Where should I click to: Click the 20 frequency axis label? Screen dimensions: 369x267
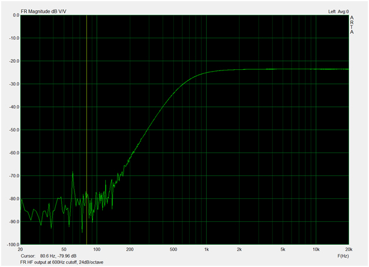coord(21,249)
